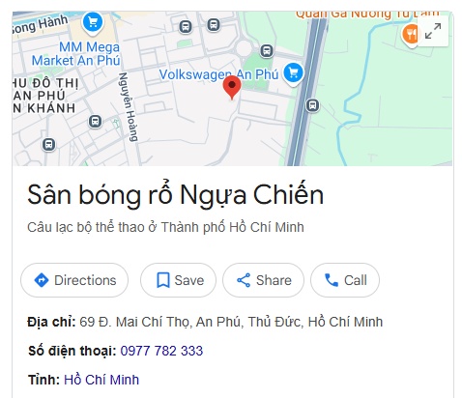Share this location via Share button

coord(263,280)
